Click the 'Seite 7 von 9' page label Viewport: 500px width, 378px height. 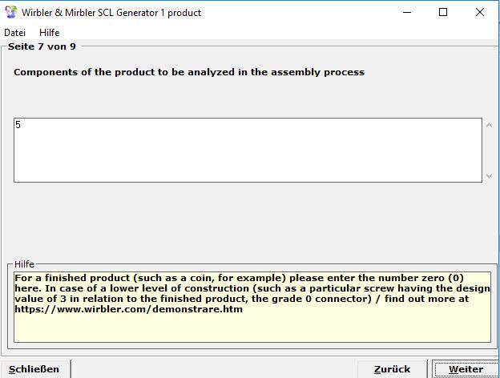[42, 46]
